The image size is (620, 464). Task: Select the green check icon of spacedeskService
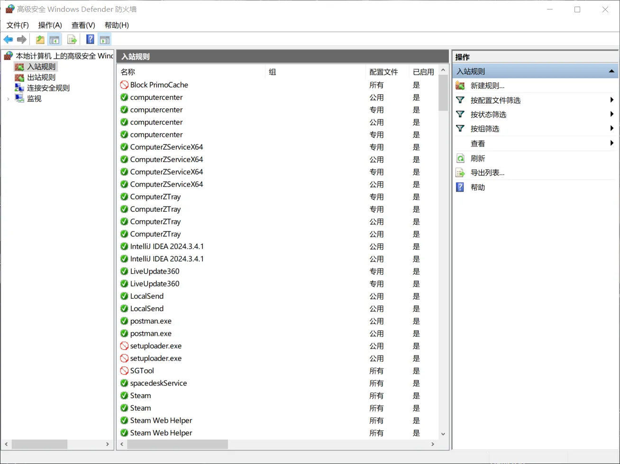point(124,383)
